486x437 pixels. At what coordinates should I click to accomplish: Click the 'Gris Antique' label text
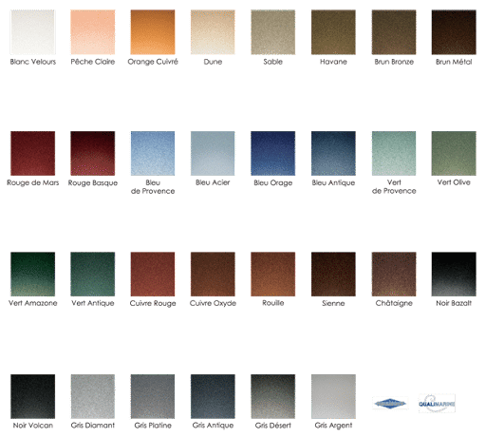click(x=213, y=426)
